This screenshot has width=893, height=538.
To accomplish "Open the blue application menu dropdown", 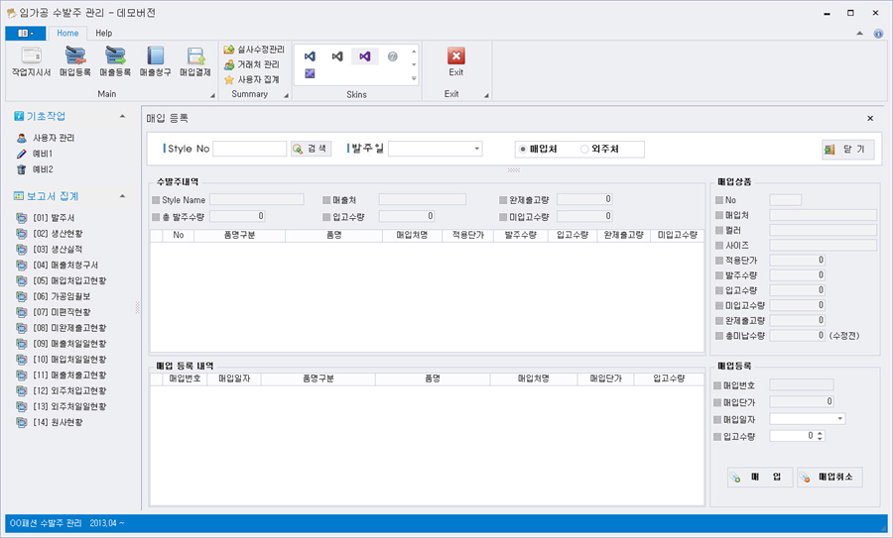I will coord(25,34).
